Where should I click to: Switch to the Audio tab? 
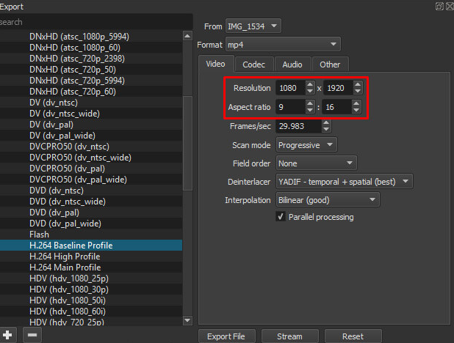pyautogui.click(x=292, y=64)
